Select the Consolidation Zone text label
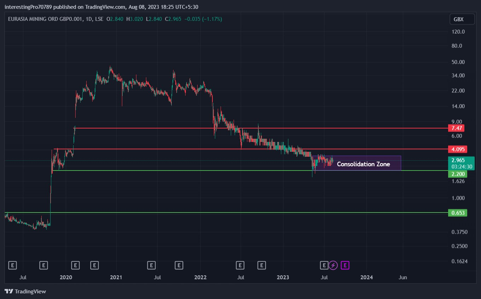Image resolution: width=481 pixels, height=299 pixels. pos(363,164)
